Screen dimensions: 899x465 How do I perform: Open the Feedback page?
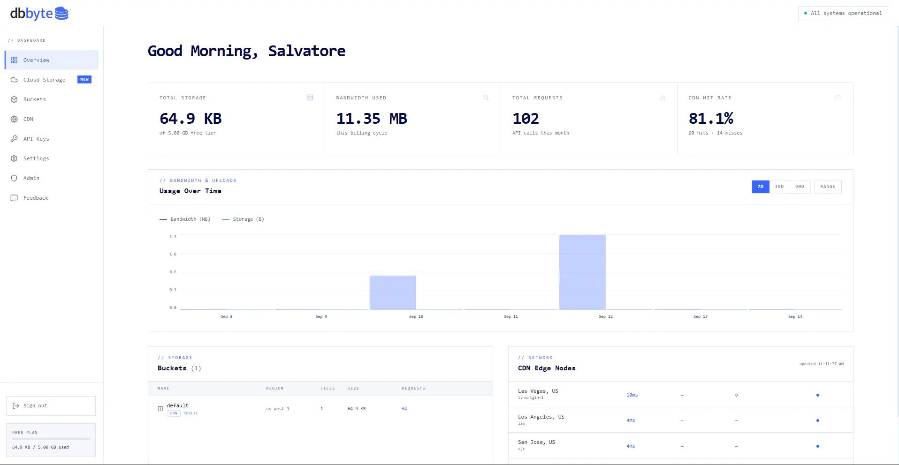pos(51,198)
